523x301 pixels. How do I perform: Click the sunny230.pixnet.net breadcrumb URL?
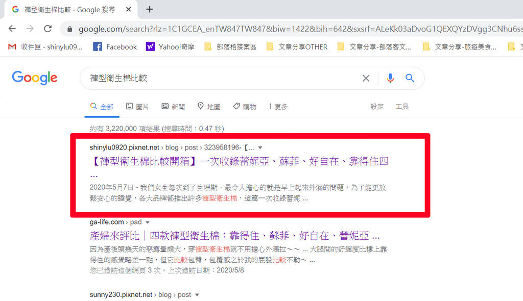140,295
